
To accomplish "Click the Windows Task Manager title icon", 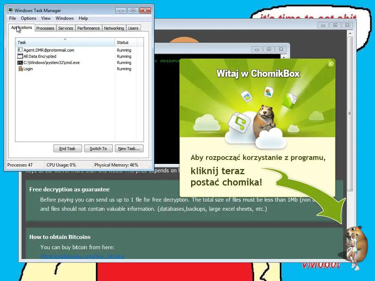I will click(x=10, y=10).
